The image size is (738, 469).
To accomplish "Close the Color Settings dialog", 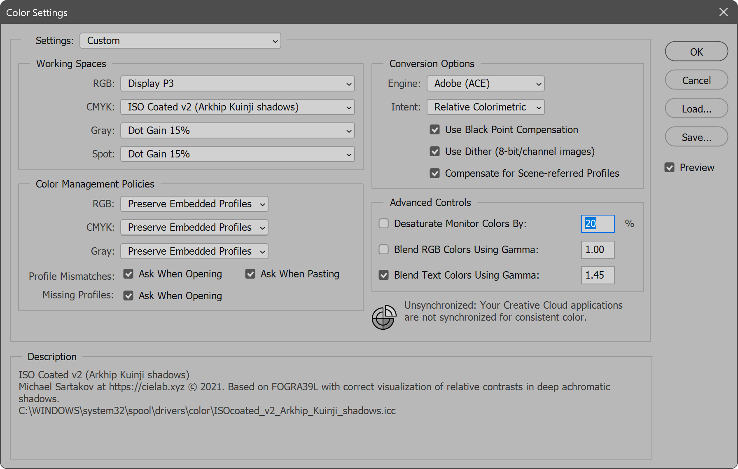I will click(x=723, y=12).
